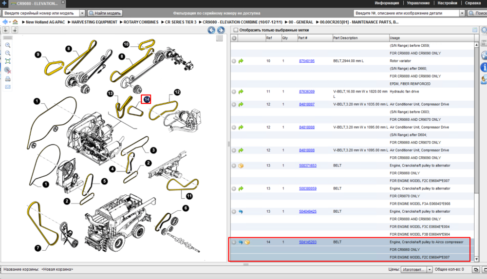The image size is (487, 279).
Task: Expand the diagram panel to the right
Action: coord(15,30)
